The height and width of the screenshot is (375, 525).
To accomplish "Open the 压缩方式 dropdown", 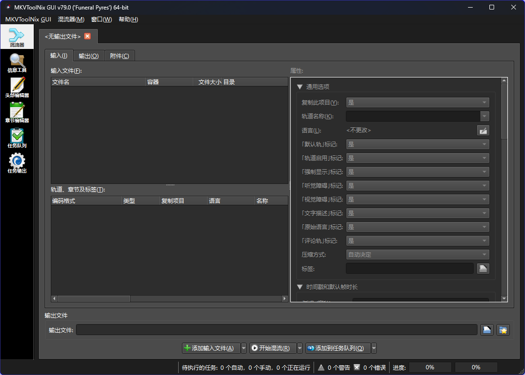I will pos(418,255).
